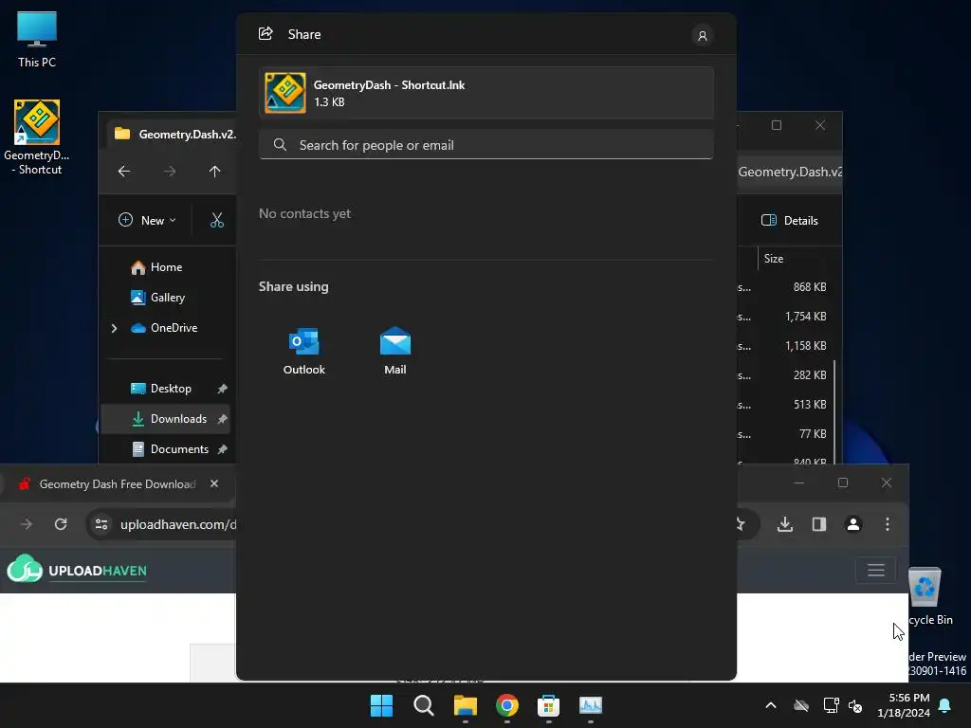Go back in File Explorer window
Image resolution: width=971 pixels, height=728 pixels.
pos(124,172)
